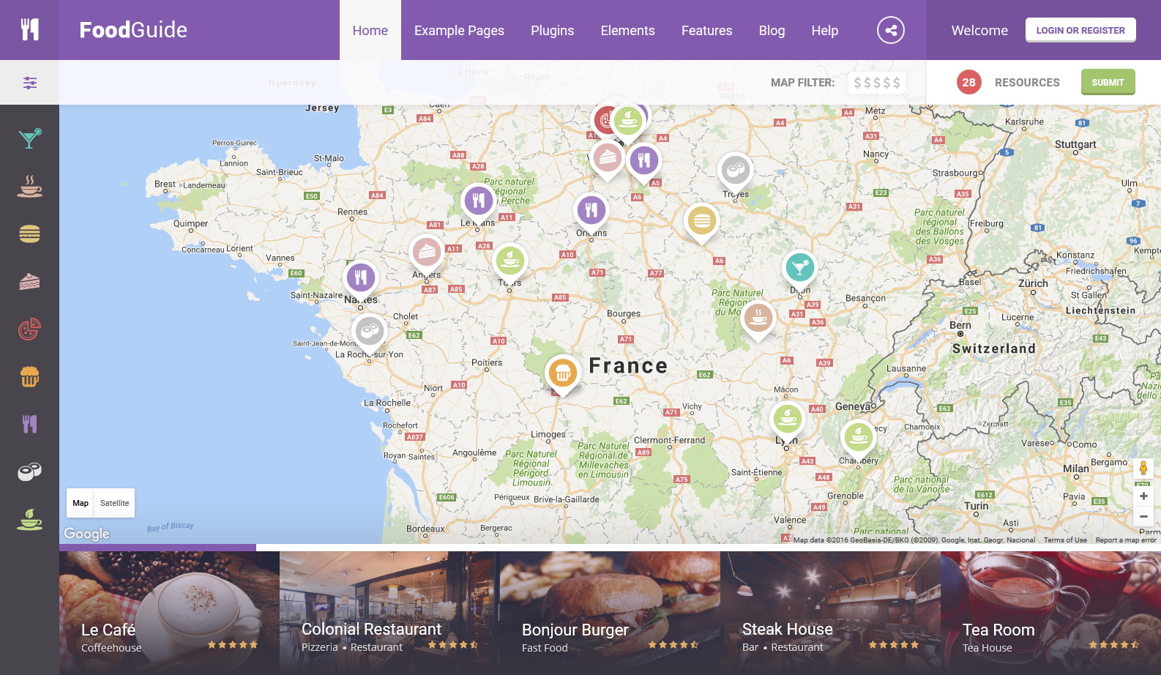Select the sushi category in sidebar
This screenshot has height=675, width=1161.
click(29, 471)
